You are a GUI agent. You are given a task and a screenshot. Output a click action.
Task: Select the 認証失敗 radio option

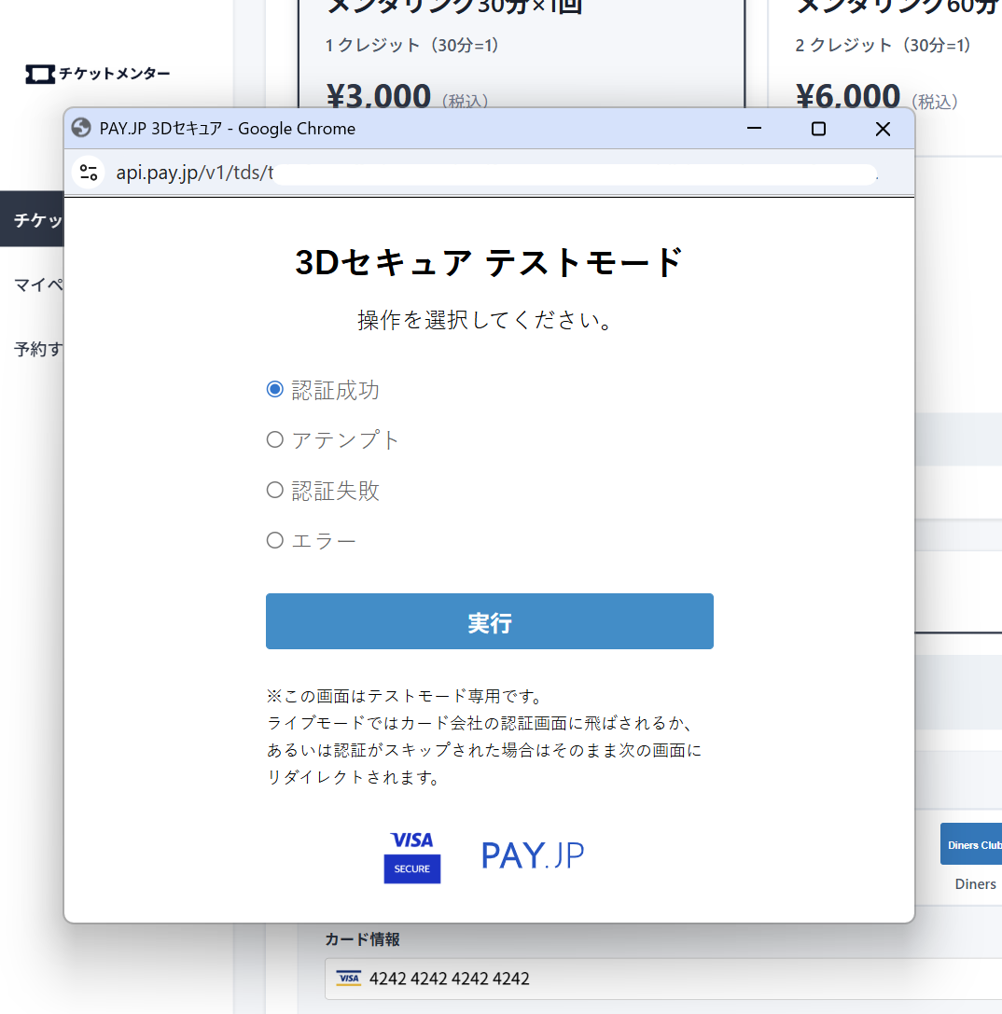pos(275,490)
